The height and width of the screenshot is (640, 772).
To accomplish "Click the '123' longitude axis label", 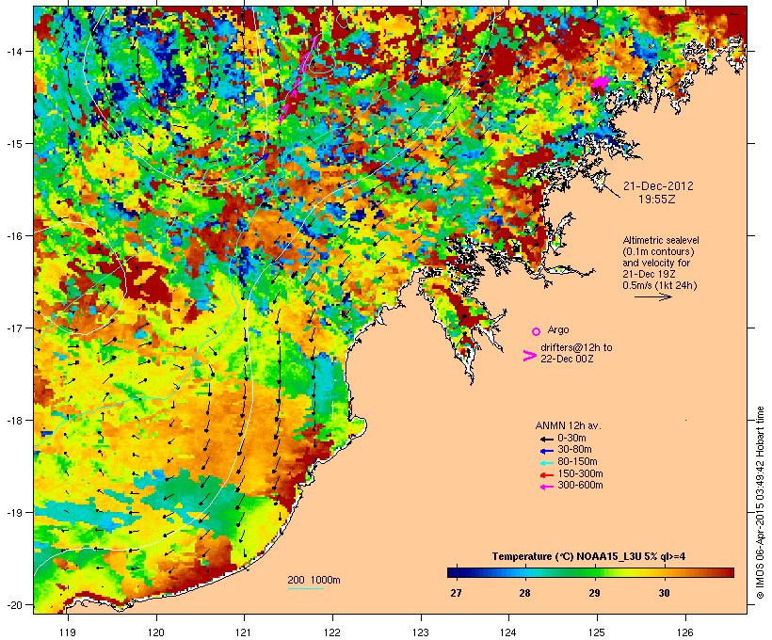I will pos(421,632).
